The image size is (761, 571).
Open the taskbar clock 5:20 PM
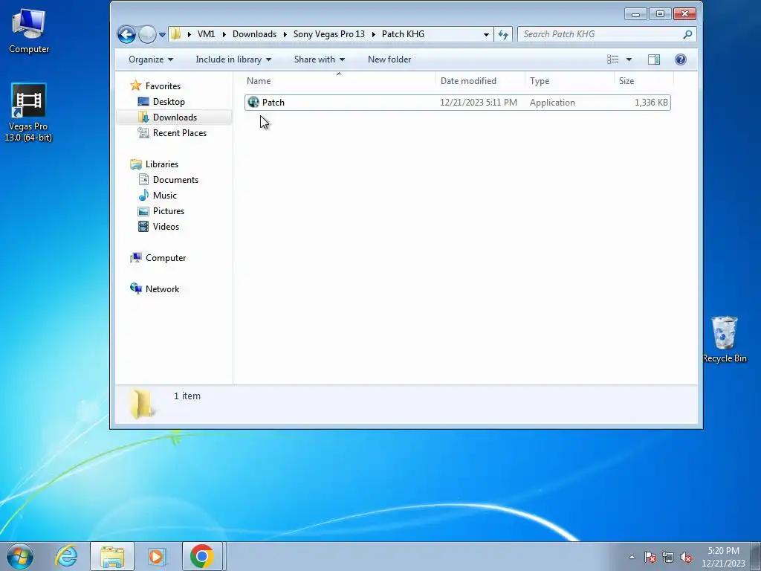click(723, 557)
